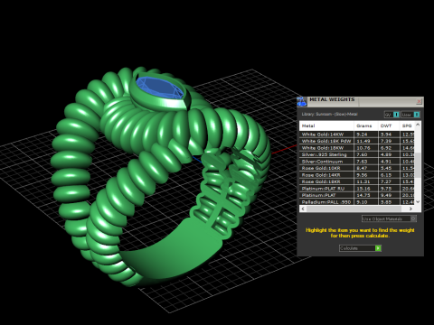Click the DWT column header

pos(389,125)
